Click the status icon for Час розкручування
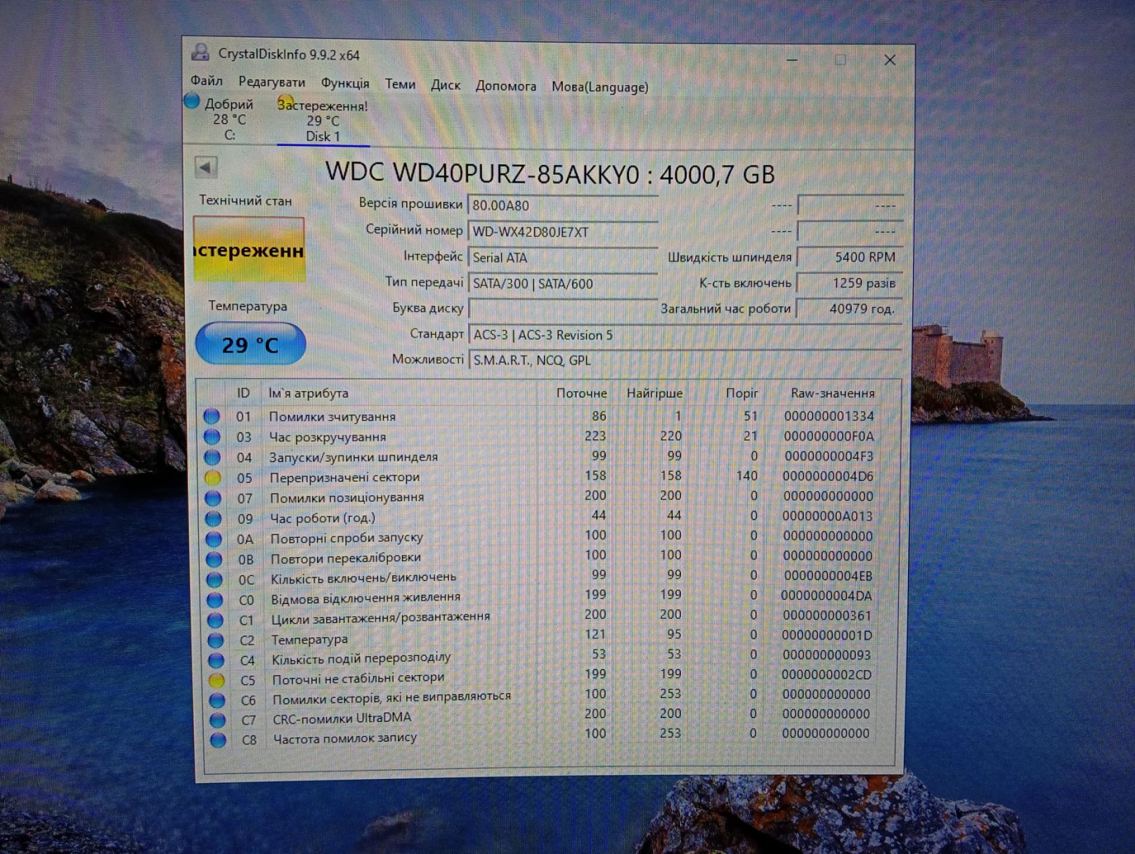1135x854 pixels. (211, 436)
